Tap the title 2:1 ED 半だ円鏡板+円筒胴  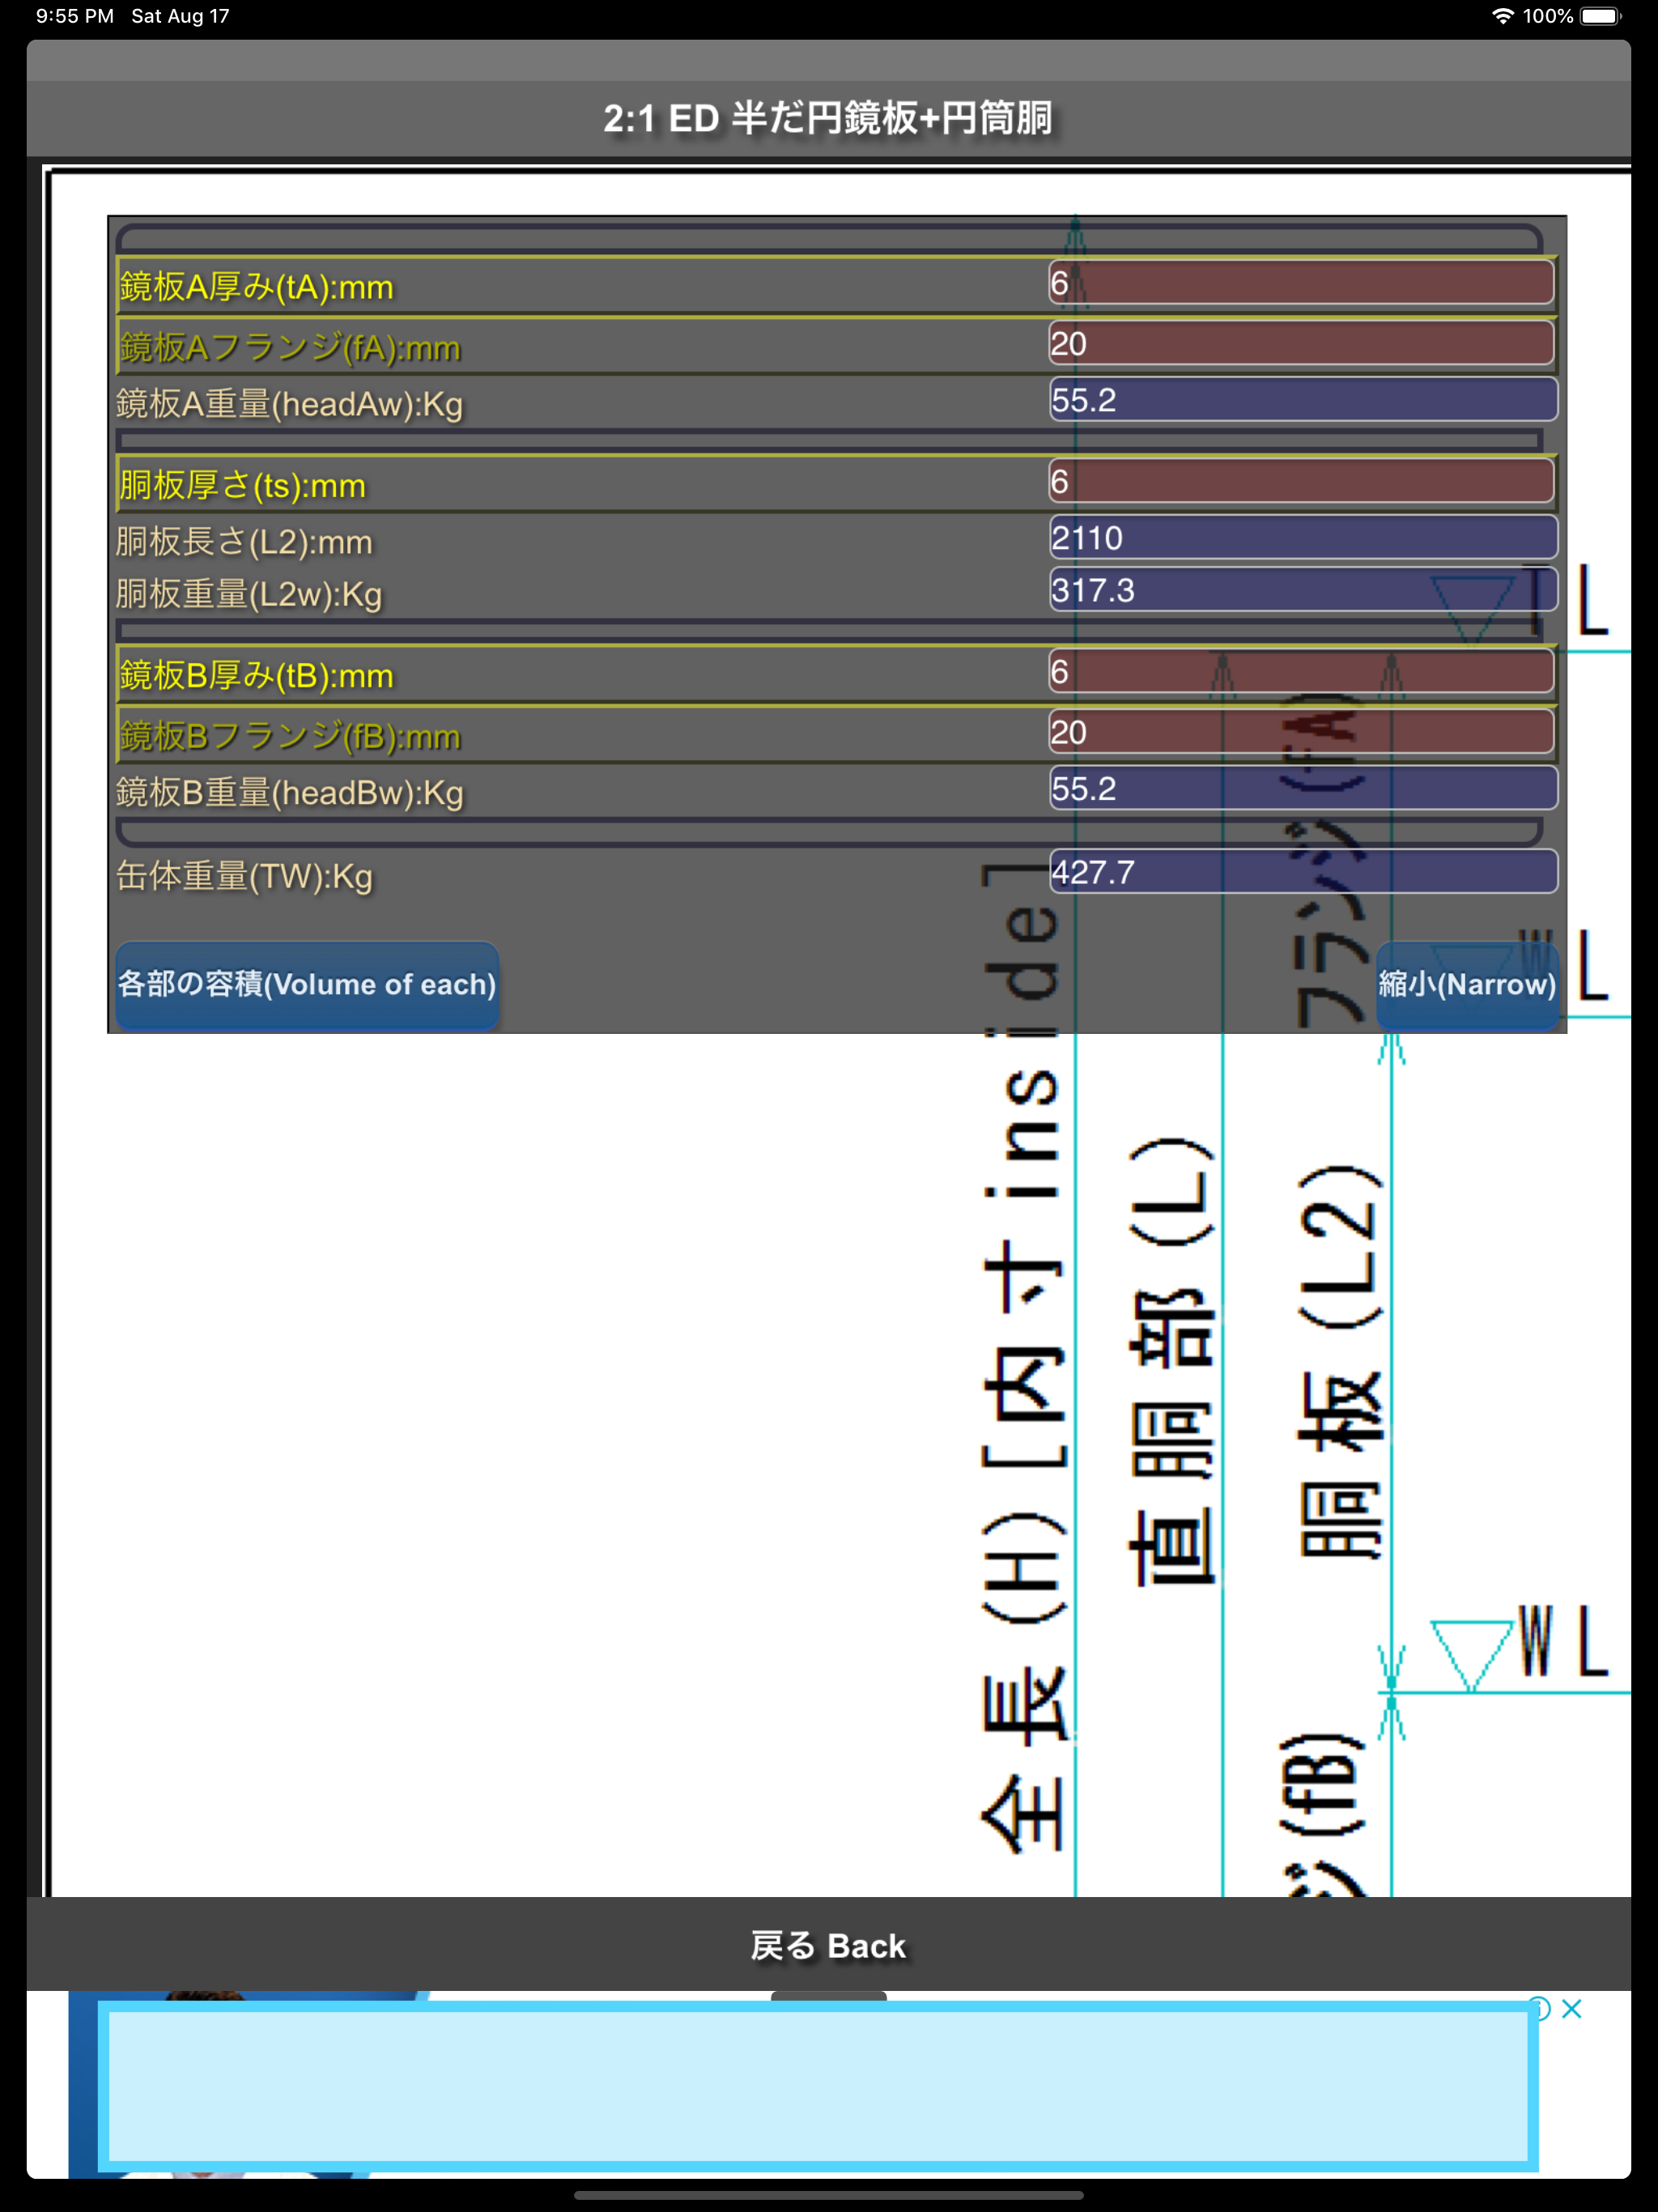[828, 118]
